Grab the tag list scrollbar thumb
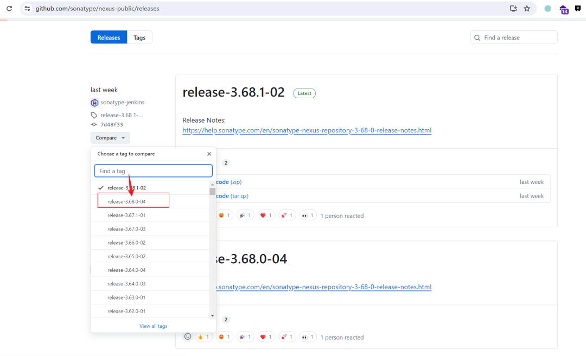 pyautogui.click(x=212, y=191)
